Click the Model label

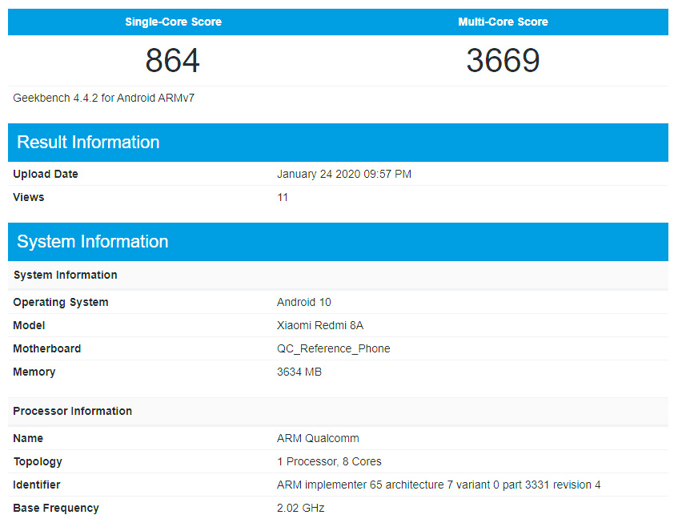coord(29,325)
